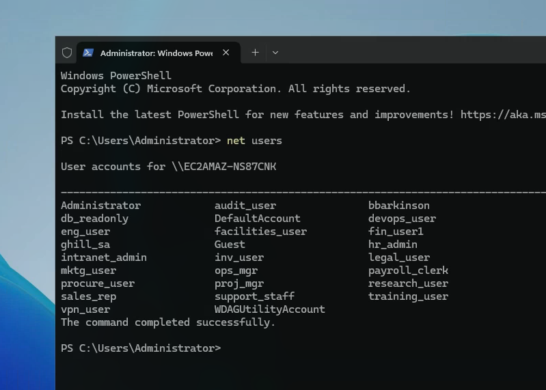This screenshot has width=546, height=390.
Task: Click the typed 'net users' command
Action: coord(254,141)
